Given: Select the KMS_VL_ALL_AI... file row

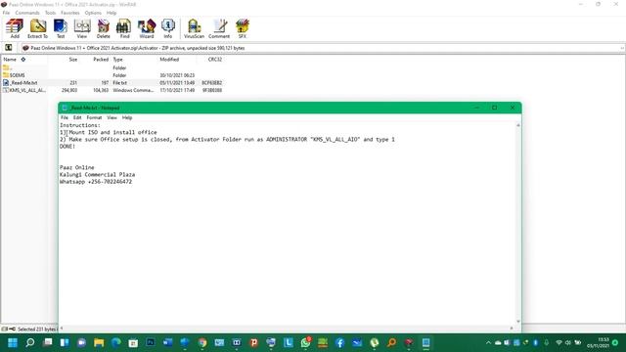Looking at the screenshot, I should pos(112,90).
